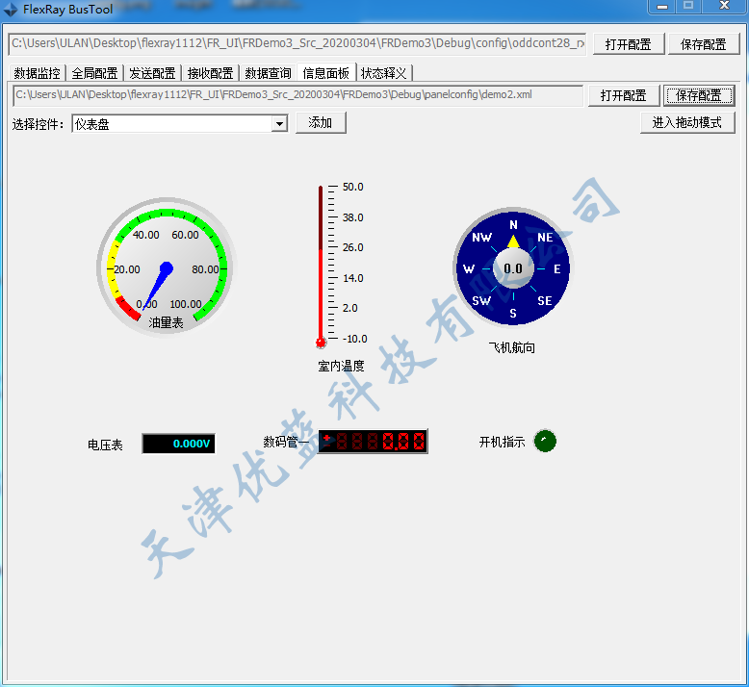Expand the 选择控件 dropdown arrow
This screenshot has height=687, width=749.
[279, 124]
